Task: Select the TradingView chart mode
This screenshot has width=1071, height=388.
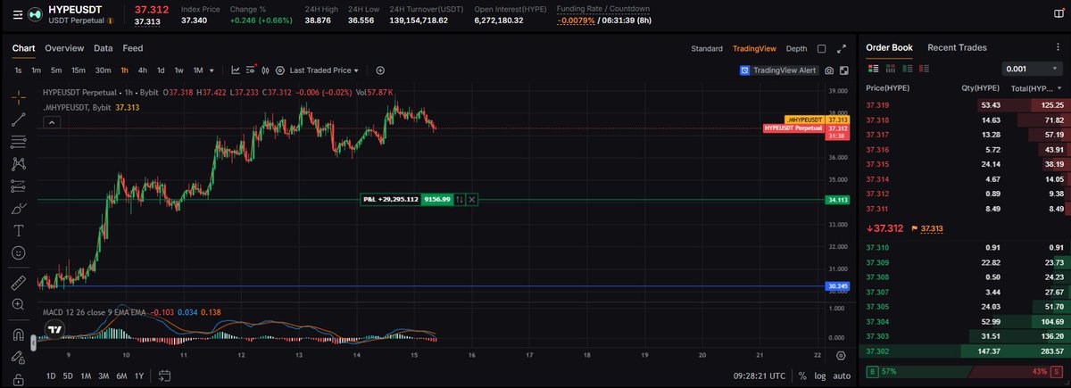Action: click(x=754, y=49)
